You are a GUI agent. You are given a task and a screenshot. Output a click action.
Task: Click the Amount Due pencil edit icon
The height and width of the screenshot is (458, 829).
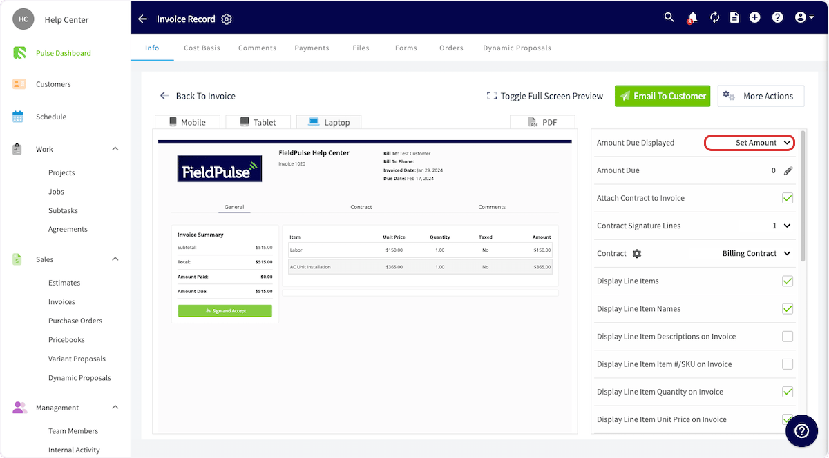788,170
